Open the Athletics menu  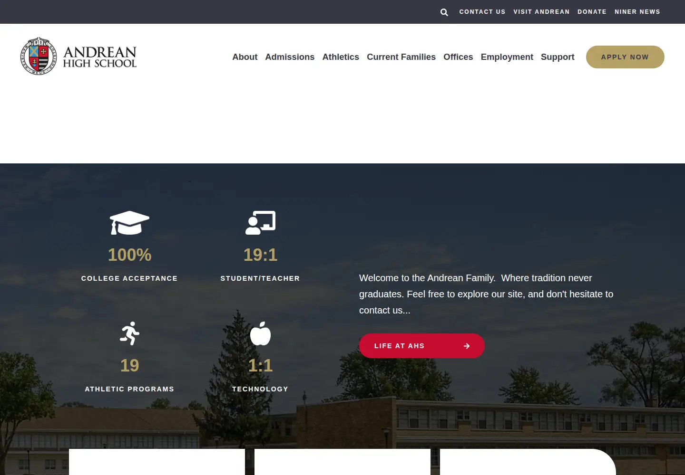pos(341,57)
